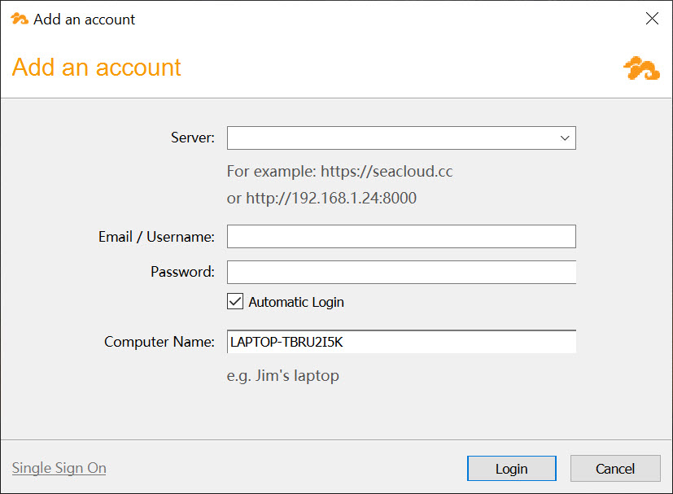Open the Single Sign On link

coord(59,468)
